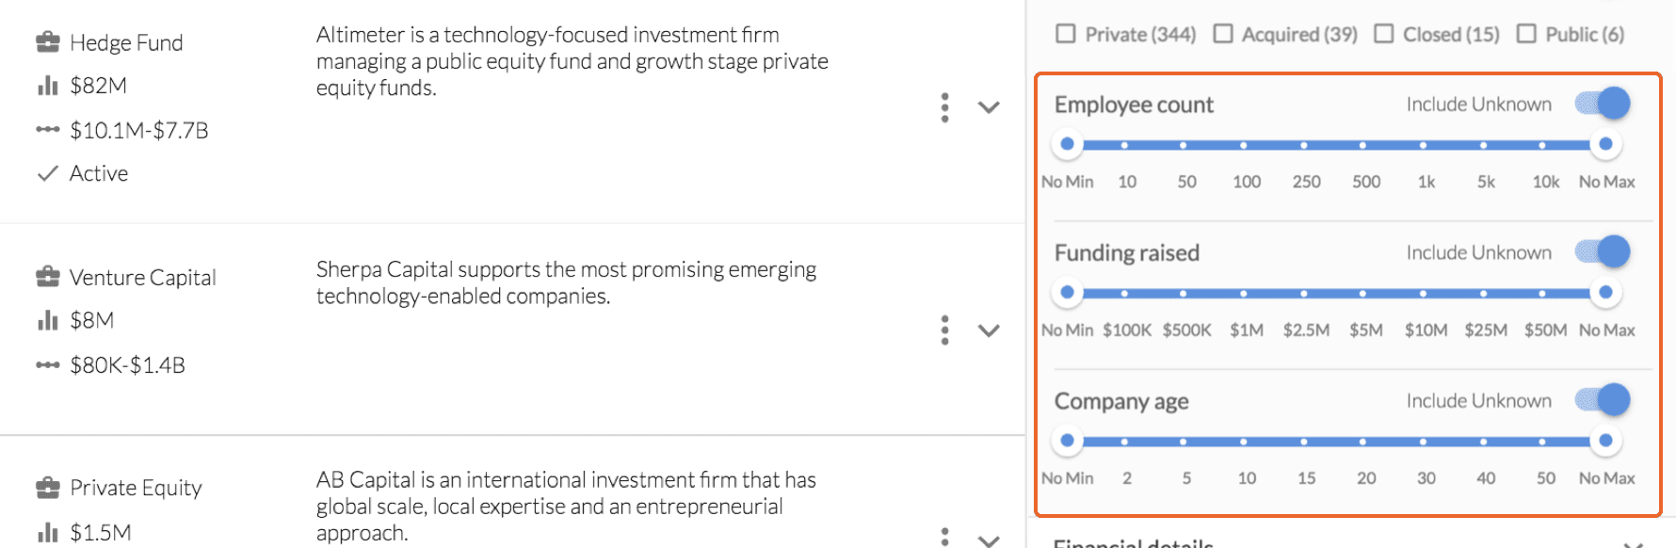1676x548 pixels.
Task: Click the bar chart icon next to $82M
Action: pos(47,86)
